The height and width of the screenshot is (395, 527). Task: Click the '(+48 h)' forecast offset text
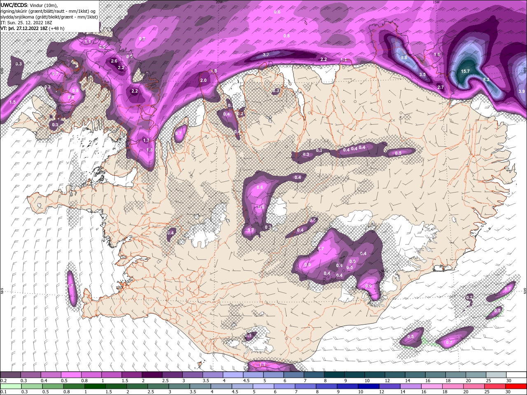[x=56, y=28]
